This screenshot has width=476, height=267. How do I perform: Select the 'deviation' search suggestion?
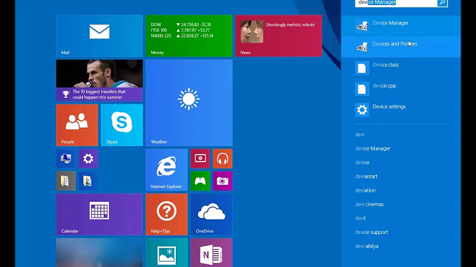365,190
